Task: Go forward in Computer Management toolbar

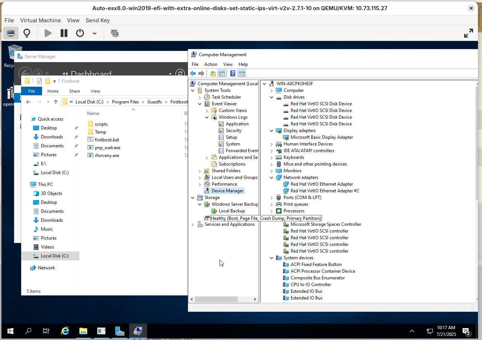Action: (201, 73)
